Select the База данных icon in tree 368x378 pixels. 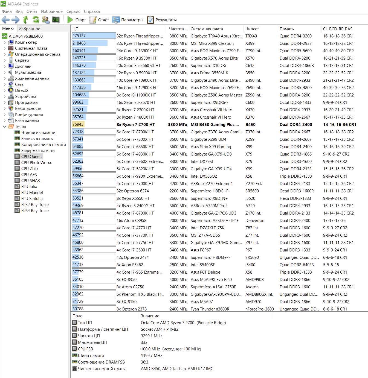tap(11, 121)
